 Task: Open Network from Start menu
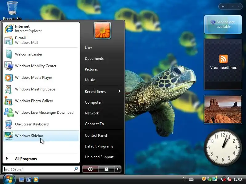102,113
